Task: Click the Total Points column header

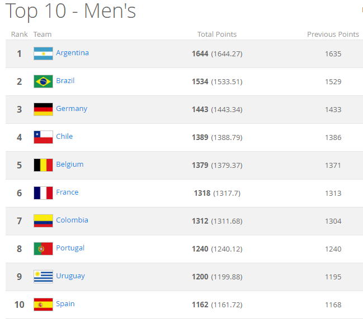Action: pyautogui.click(x=217, y=35)
